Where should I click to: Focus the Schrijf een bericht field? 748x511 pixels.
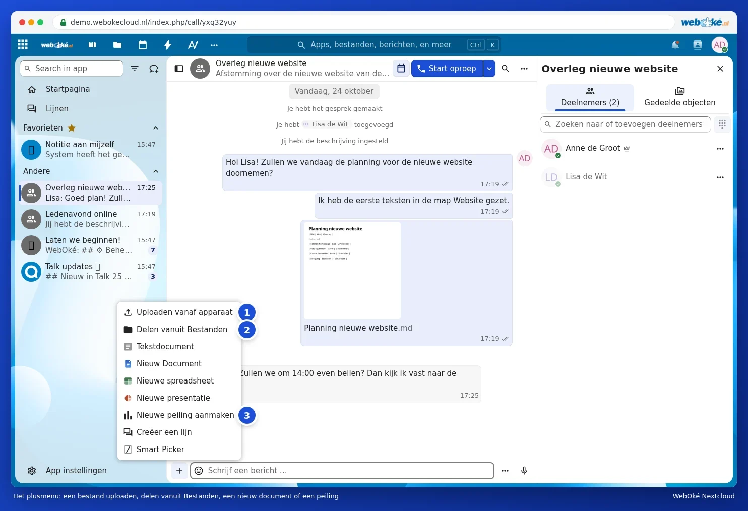342,471
